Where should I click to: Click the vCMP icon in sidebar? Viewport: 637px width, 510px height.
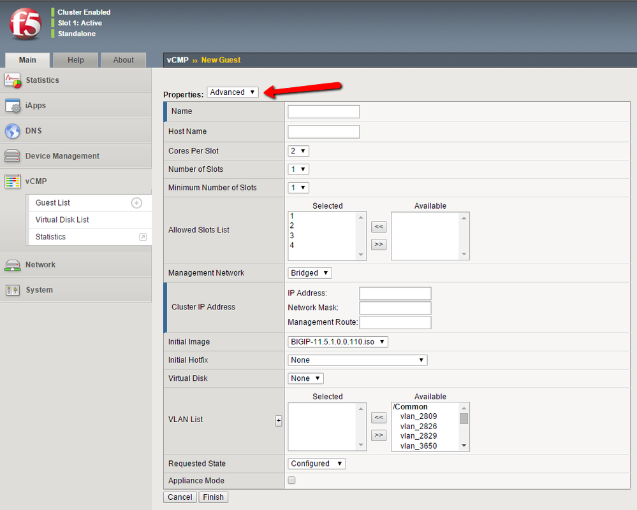point(13,181)
